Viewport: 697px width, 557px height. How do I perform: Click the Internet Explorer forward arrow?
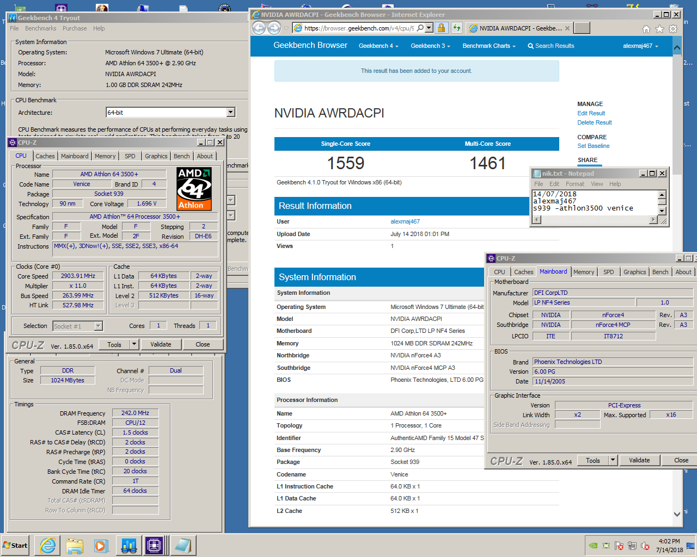(x=274, y=28)
